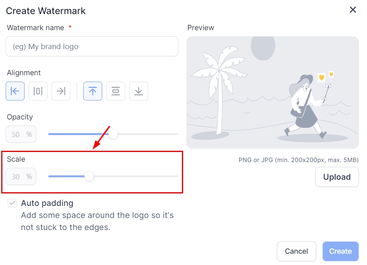Focus the Watermark name input field
367x265 pixels.
(x=92, y=47)
